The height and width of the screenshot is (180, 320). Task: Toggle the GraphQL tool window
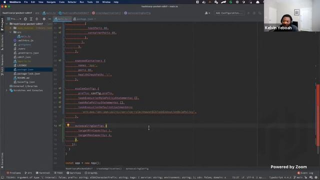(x=91, y=173)
